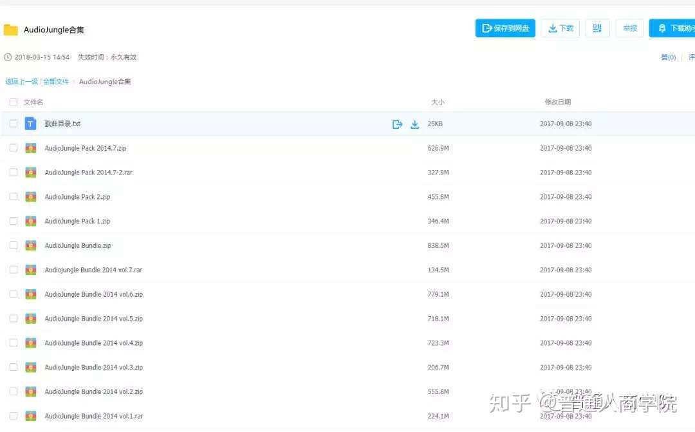
Task: Click file name AudioJungle Bundle 2014 vol.2.zip
Action: (x=93, y=392)
